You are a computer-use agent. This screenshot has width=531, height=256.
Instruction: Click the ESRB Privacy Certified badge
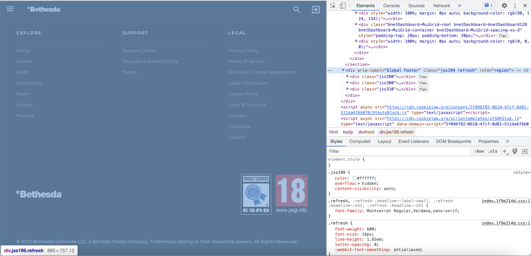point(256,194)
